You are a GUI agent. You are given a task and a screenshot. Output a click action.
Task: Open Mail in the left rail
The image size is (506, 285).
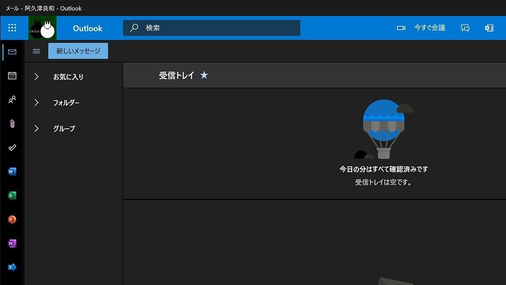(12, 52)
